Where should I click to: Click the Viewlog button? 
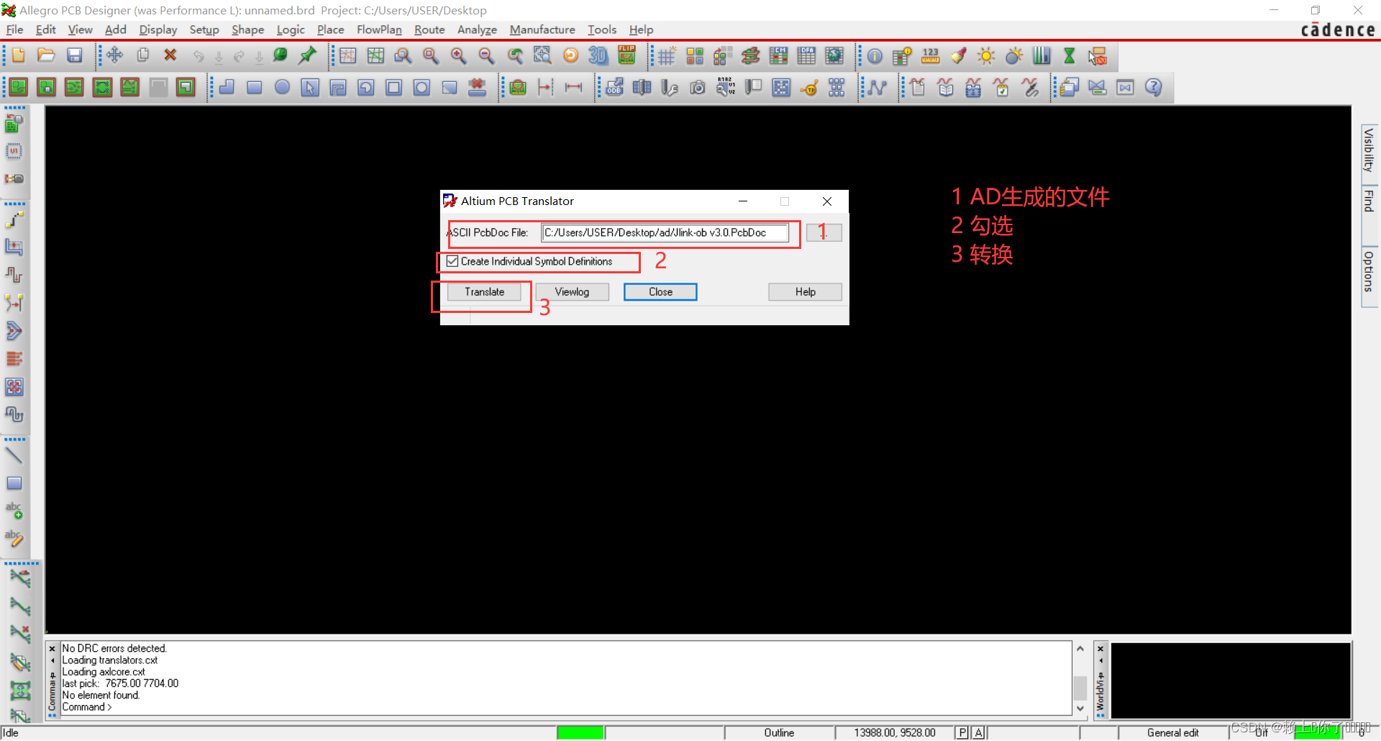tap(572, 291)
